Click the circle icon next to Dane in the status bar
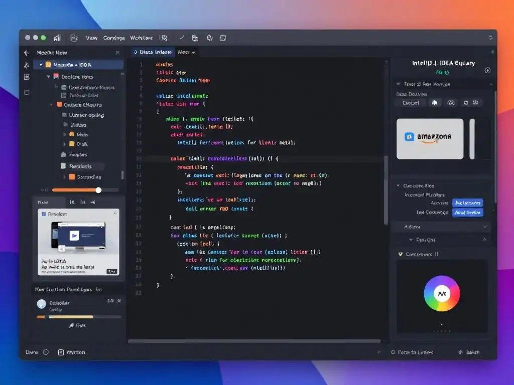Viewport: 514px width, 385px height. point(46,352)
